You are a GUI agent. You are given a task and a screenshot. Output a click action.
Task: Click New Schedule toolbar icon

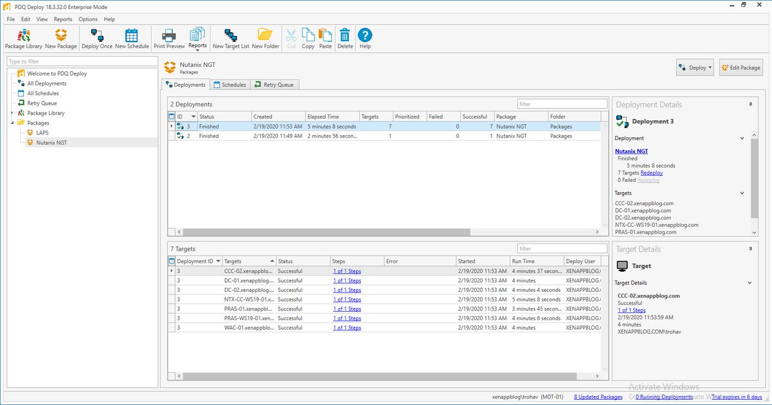pos(132,39)
